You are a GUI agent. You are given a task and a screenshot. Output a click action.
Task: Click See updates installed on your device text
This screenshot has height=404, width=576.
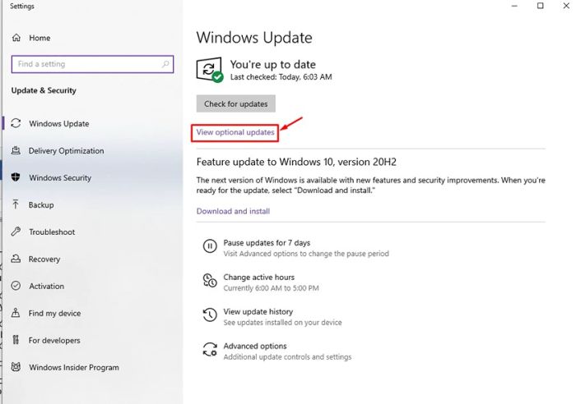pyautogui.click(x=282, y=323)
